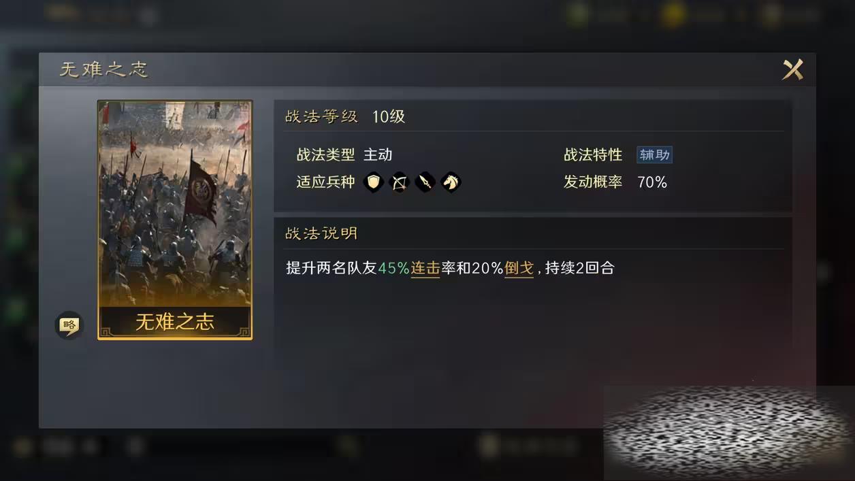Select the bow archer troop icon
The height and width of the screenshot is (481, 855).
[x=399, y=182]
